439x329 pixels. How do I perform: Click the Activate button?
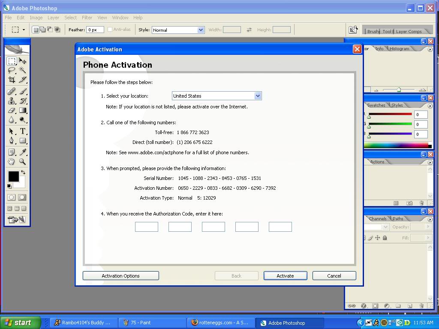coord(285,276)
